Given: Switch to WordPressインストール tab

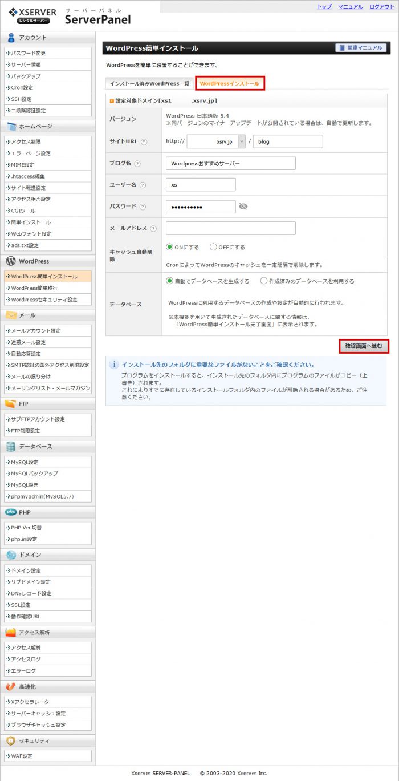Looking at the screenshot, I should [x=230, y=83].
